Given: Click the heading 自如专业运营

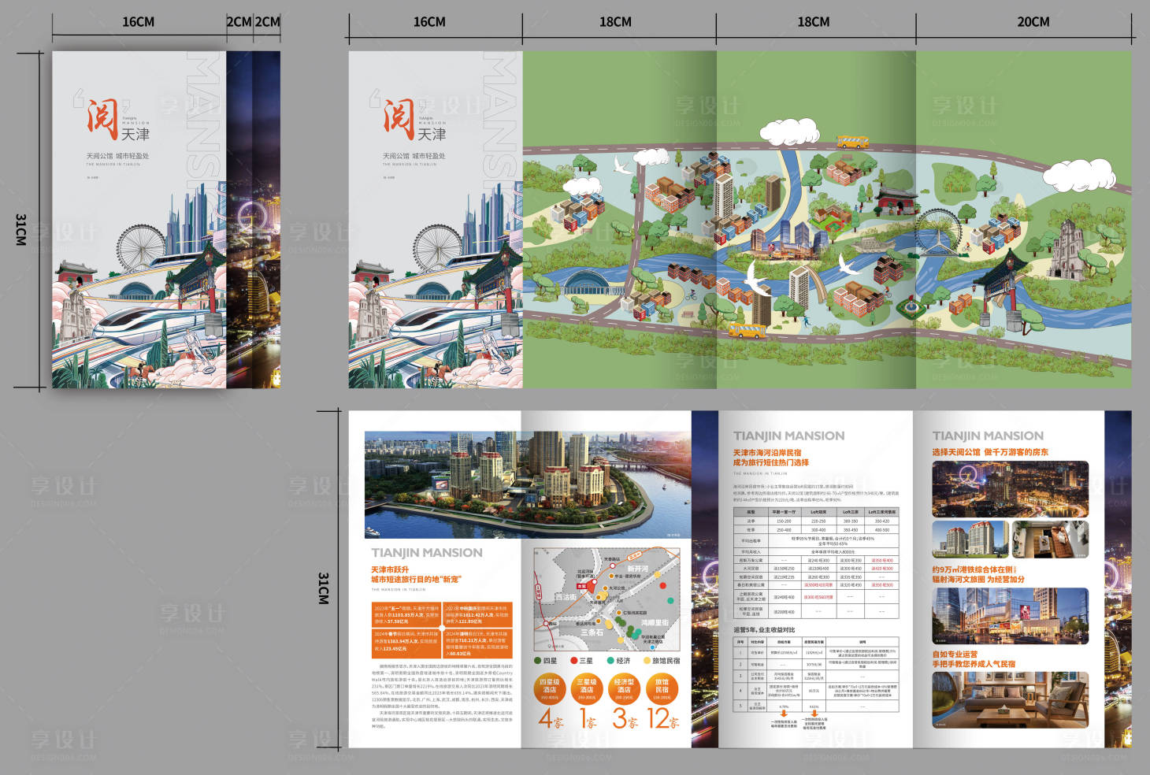Looking at the screenshot, I should (x=955, y=654).
